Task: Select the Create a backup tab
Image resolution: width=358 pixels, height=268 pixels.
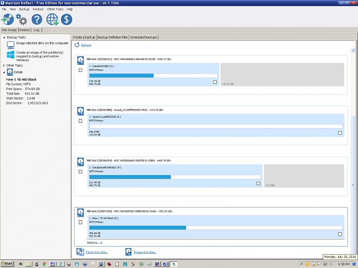Action: point(84,37)
